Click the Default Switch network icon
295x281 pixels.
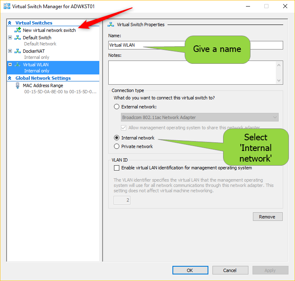click(18, 38)
